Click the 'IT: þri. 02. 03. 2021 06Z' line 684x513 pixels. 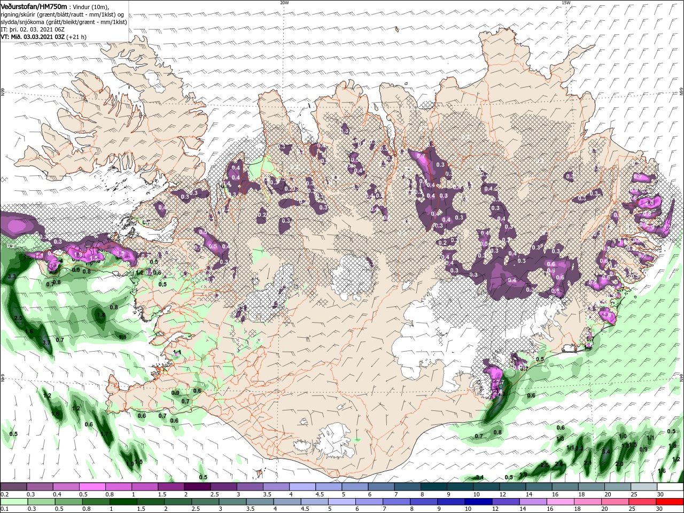(x=33, y=29)
